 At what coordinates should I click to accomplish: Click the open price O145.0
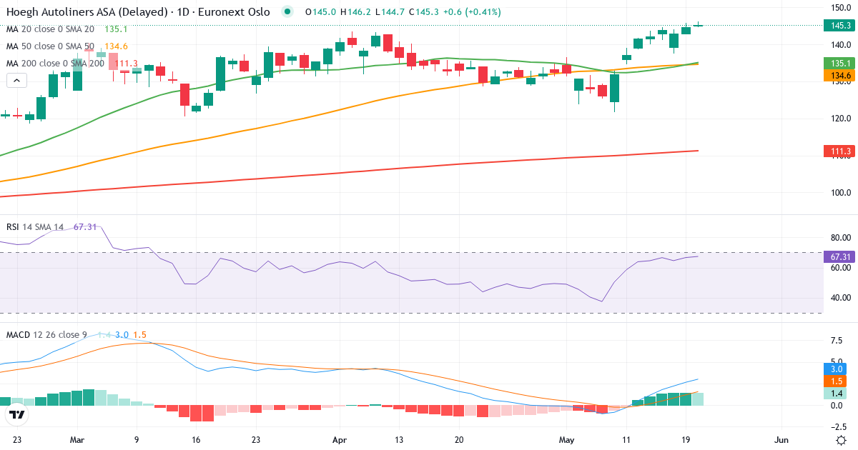point(320,12)
